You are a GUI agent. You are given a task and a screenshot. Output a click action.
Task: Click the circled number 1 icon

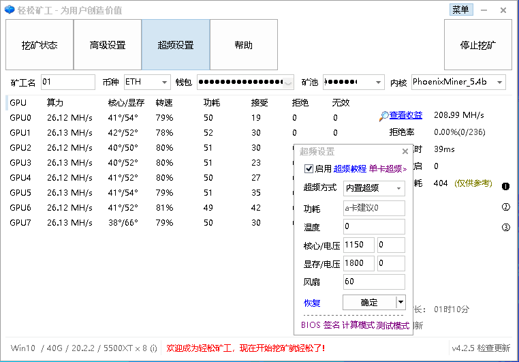tap(506, 186)
